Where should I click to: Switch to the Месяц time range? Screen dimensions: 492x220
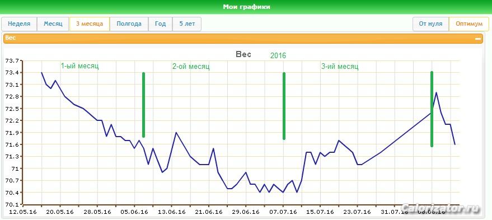coord(53,24)
